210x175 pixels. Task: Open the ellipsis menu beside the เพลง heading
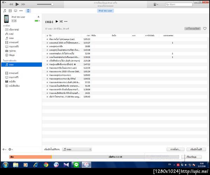(66, 21)
